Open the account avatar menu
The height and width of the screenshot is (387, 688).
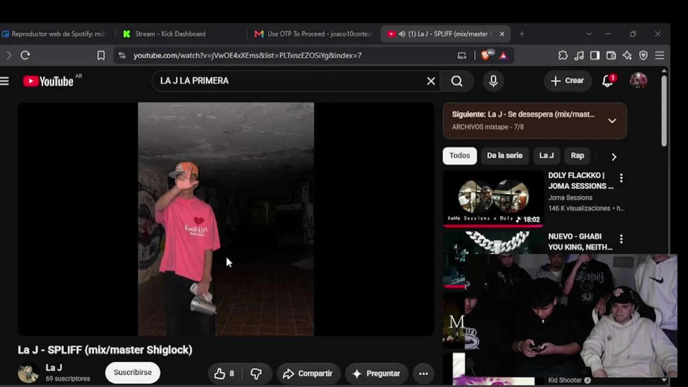click(x=639, y=81)
